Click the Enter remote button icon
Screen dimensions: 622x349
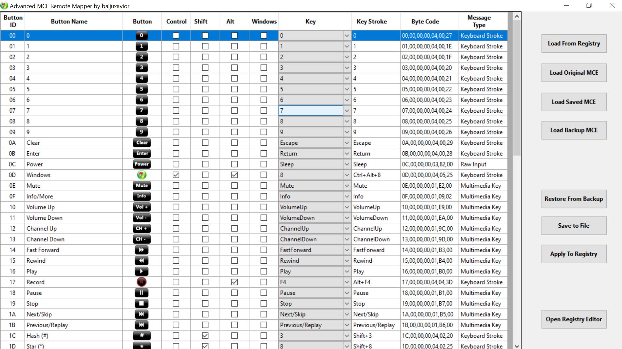click(141, 153)
